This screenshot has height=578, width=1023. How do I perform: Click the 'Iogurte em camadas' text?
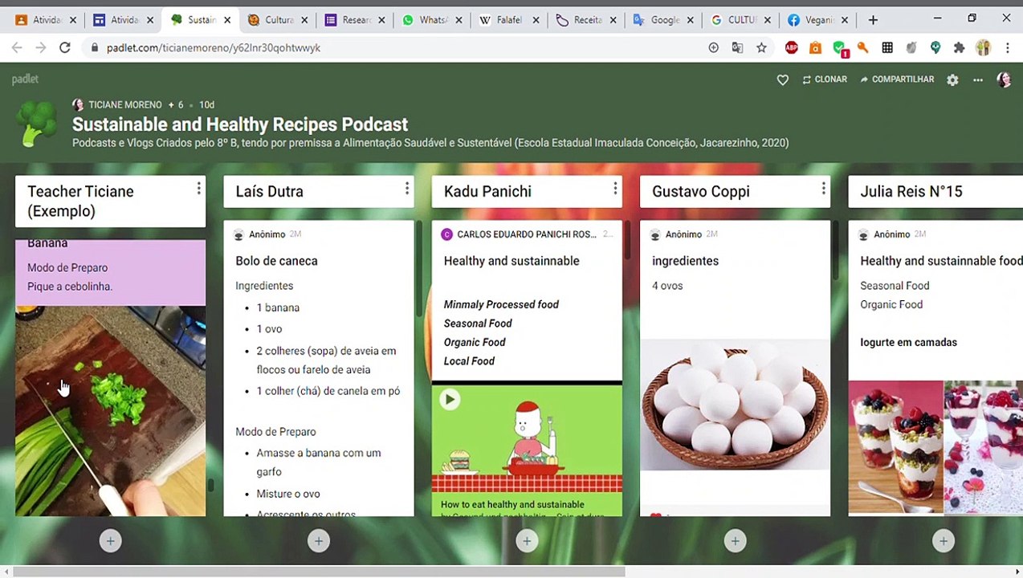point(908,342)
